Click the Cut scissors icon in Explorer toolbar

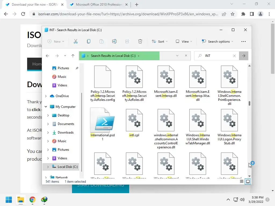click(x=75, y=42)
